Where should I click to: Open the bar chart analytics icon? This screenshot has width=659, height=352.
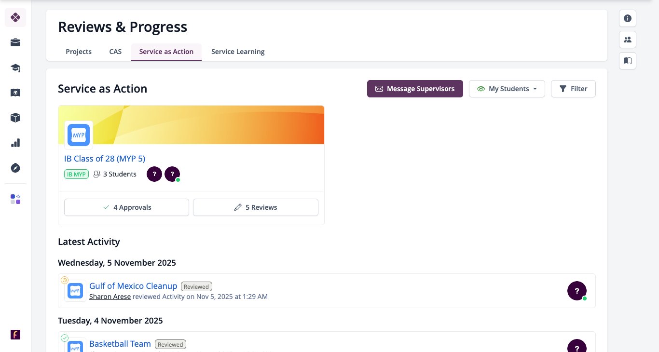coord(15,143)
